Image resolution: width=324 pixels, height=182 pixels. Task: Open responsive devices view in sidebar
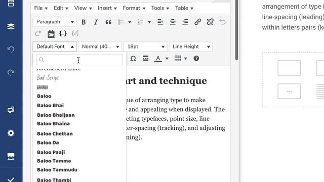[x=11, y=110]
